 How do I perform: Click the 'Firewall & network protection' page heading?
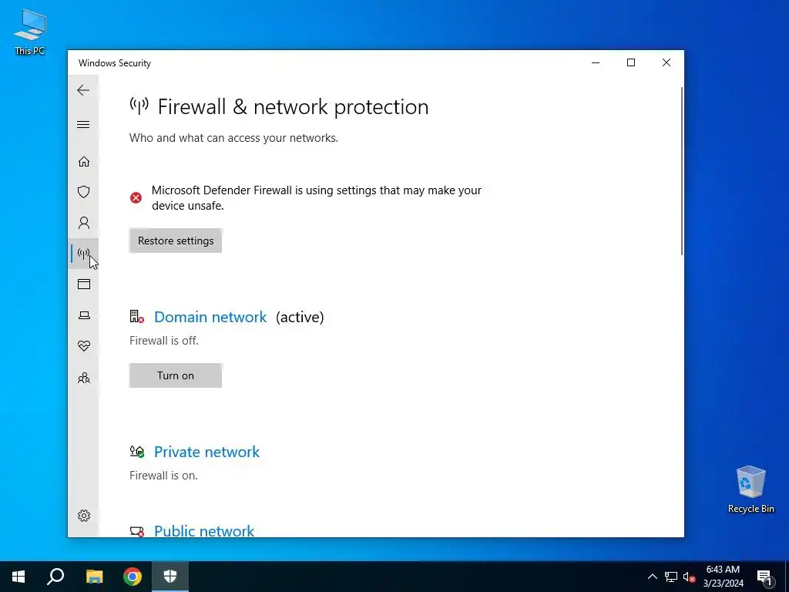[293, 106]
